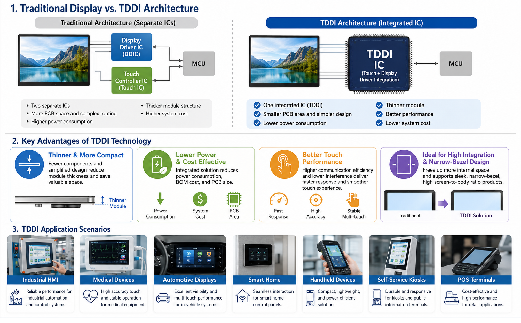The image size is (521, 323).
Task: Click the handheld scanner device photo
Action: pos(332,255)
